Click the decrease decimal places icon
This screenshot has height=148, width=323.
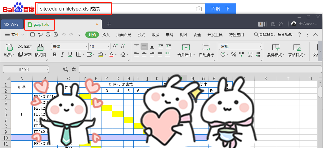coord(258,54)
